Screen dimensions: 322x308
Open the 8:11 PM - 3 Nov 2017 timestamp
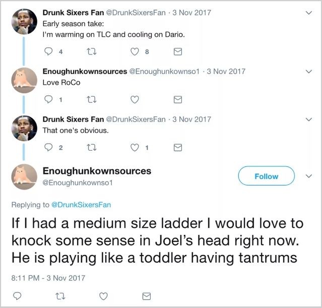point(48,278)
